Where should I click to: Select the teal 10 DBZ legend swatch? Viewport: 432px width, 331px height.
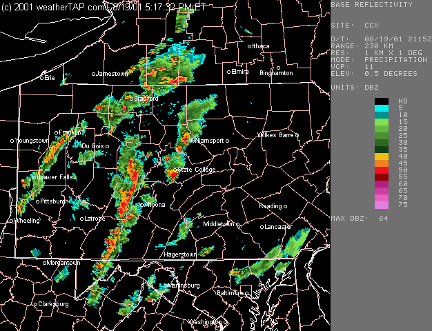(x=382, y=115)
